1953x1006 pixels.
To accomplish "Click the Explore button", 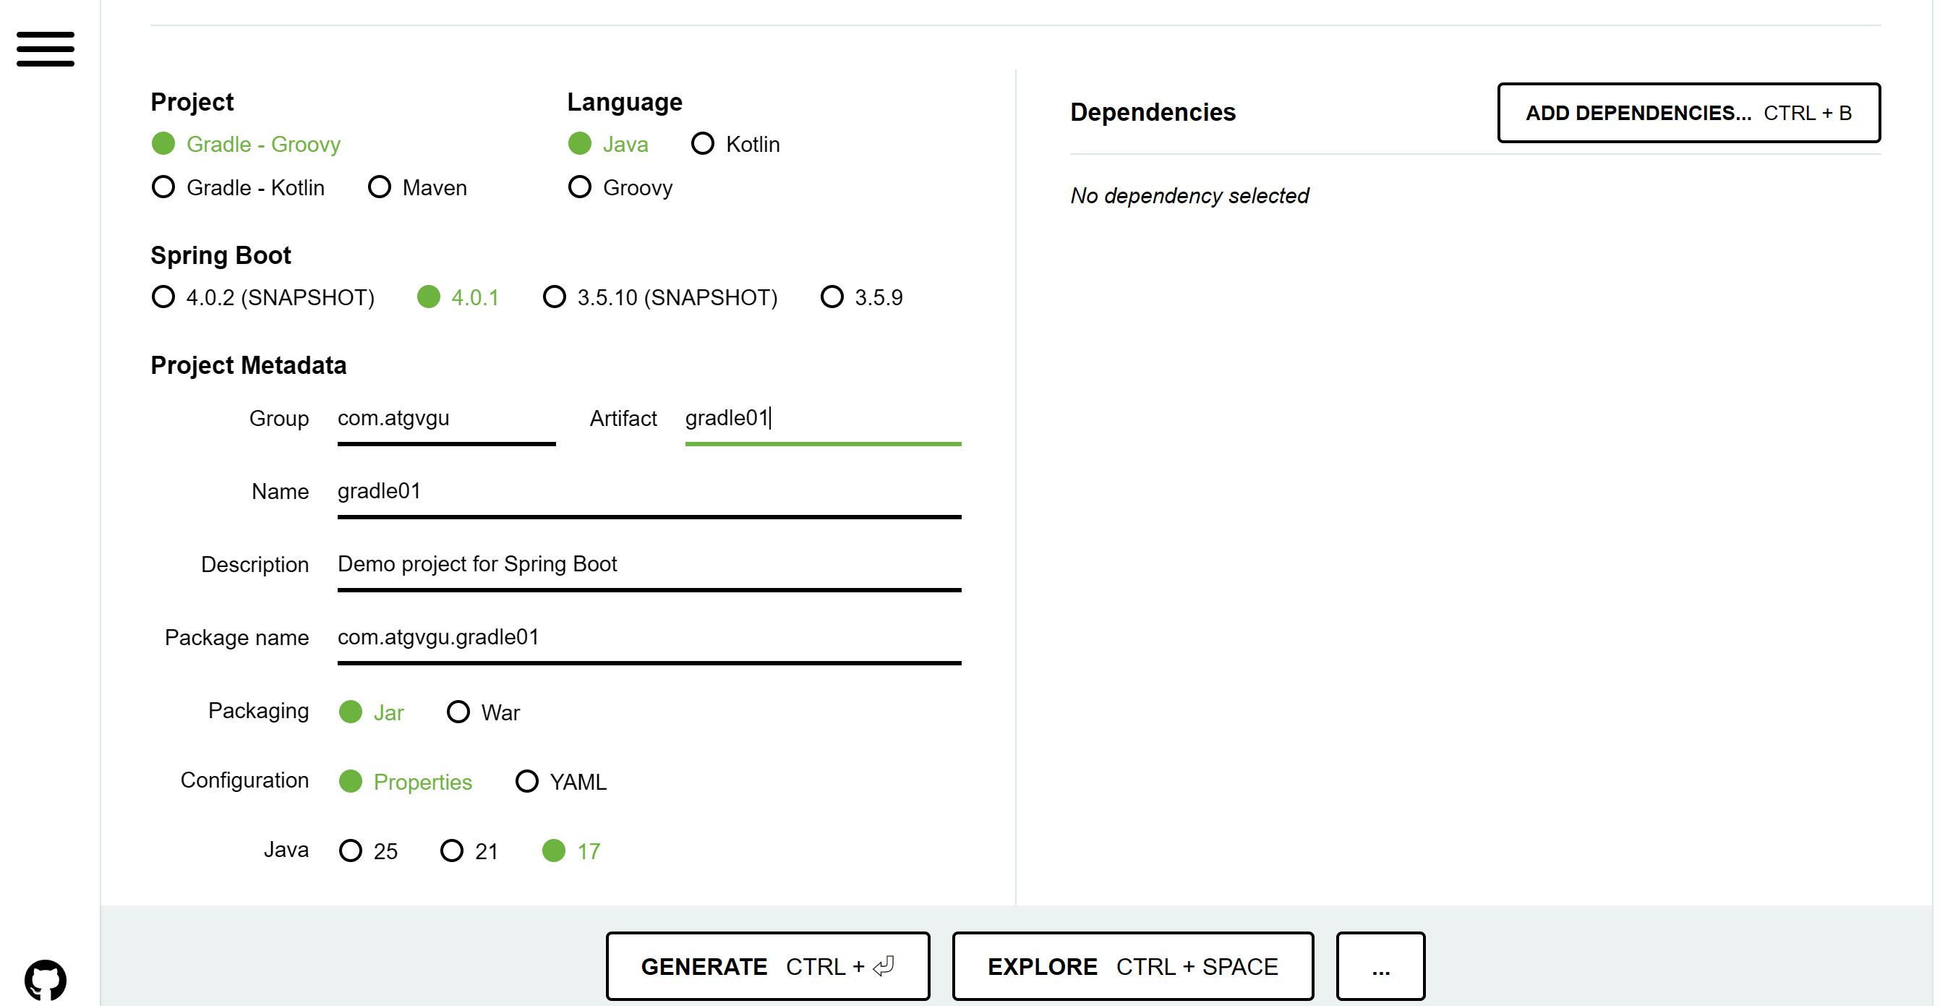I will 1132,966.
